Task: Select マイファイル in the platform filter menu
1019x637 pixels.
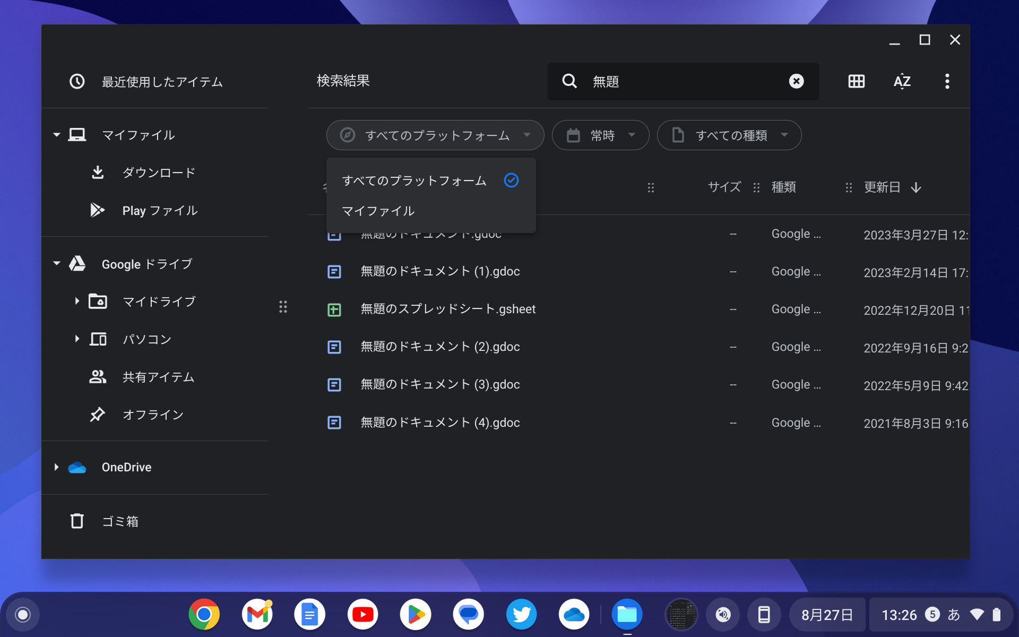Action: (x=377, y=211)
